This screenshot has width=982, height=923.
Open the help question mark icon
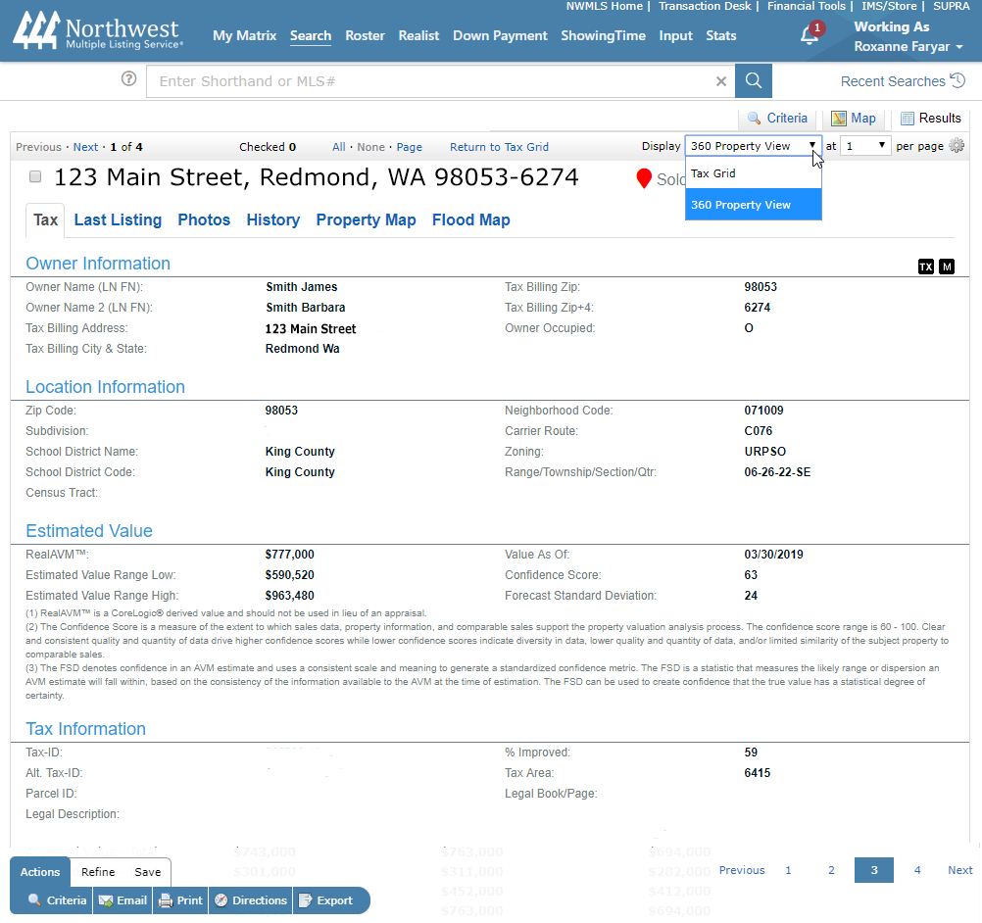coord(128,79)
